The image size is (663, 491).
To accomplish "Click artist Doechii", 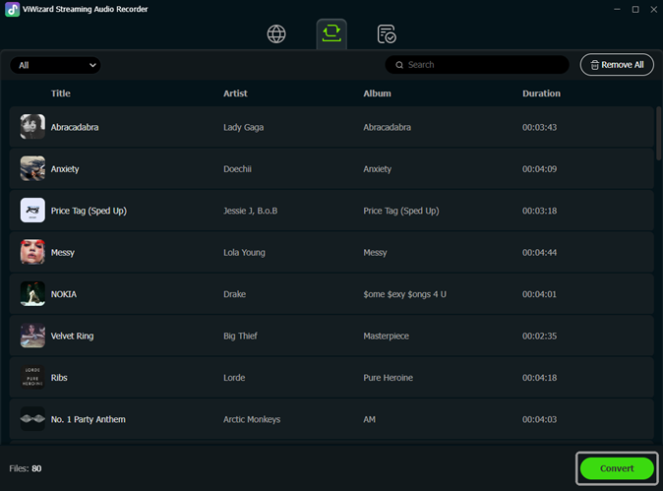I will click(x=237, y=168).
